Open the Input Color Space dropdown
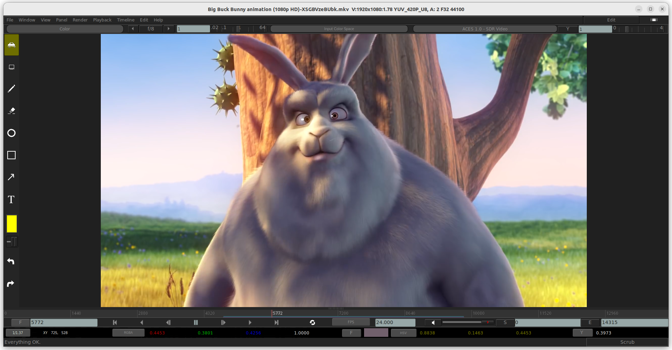 pyautogui.click(x=339, y=29)
